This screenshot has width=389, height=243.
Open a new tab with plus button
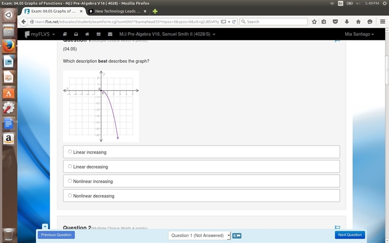(155, 11)
